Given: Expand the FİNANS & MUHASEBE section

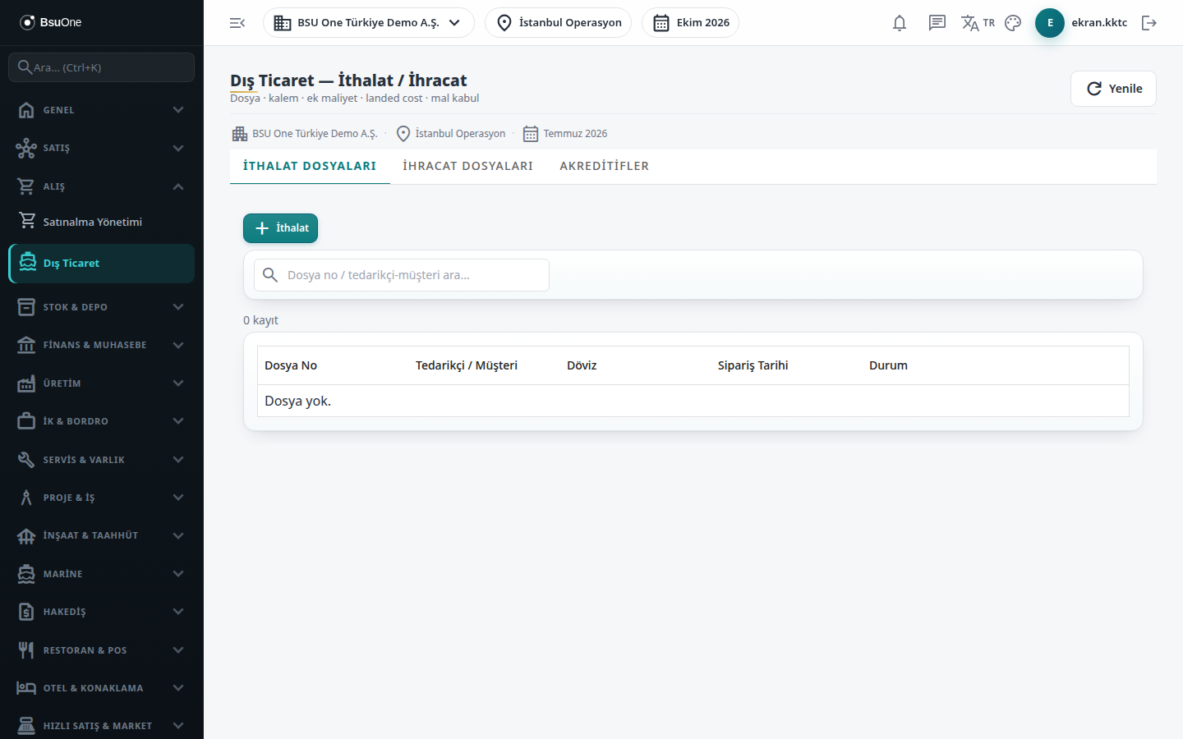Looking at the screenshot, I should [x=102, y=345].
